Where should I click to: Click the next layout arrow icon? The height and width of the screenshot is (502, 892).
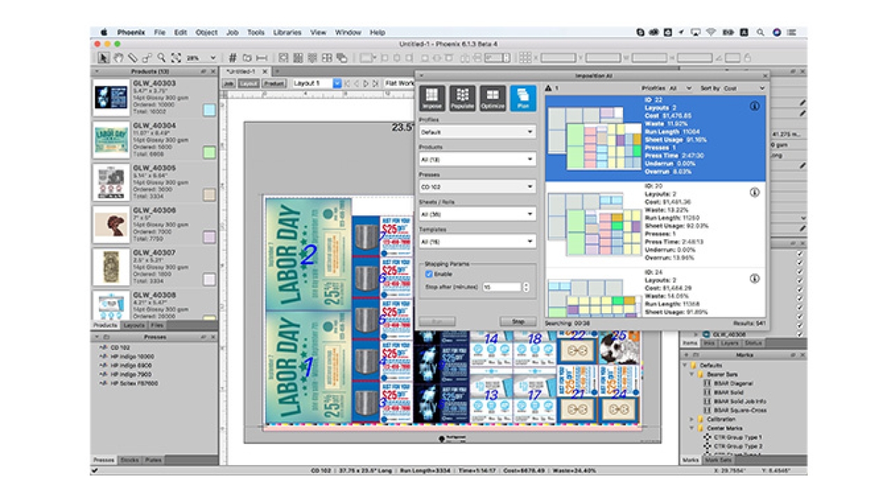pyautogui.click(x=366, y=84)
